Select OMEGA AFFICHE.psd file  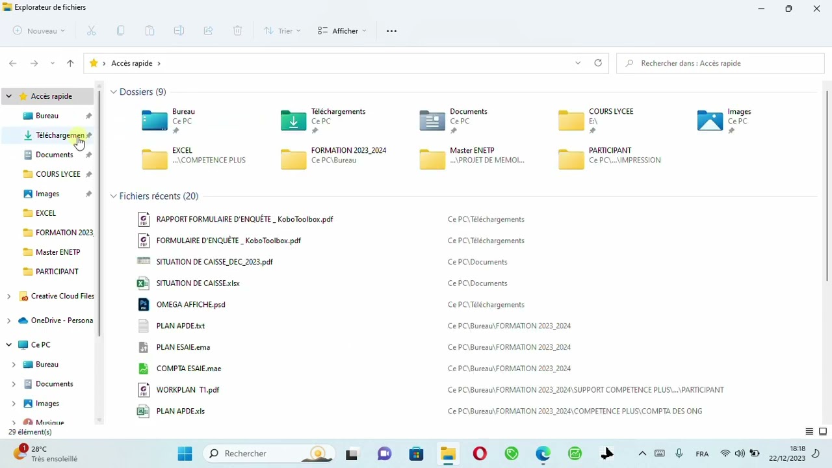(x=190, y=304)
